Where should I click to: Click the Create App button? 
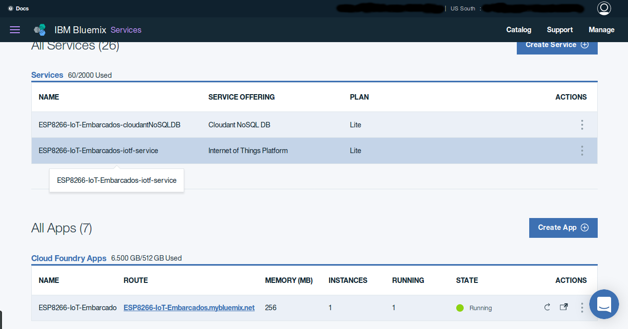tap(563, 227)
